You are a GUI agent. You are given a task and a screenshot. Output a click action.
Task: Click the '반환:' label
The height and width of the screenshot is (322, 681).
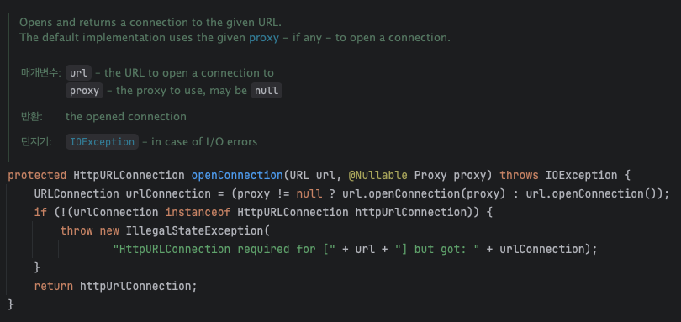32,117
